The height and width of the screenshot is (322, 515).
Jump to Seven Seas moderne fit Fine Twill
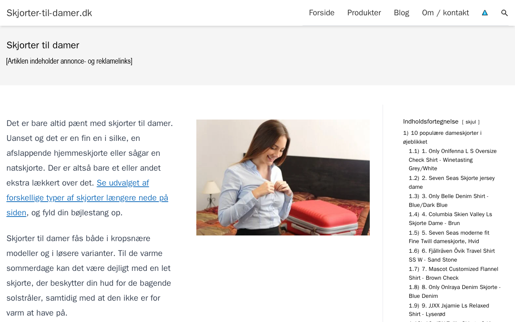click(449, 237)
